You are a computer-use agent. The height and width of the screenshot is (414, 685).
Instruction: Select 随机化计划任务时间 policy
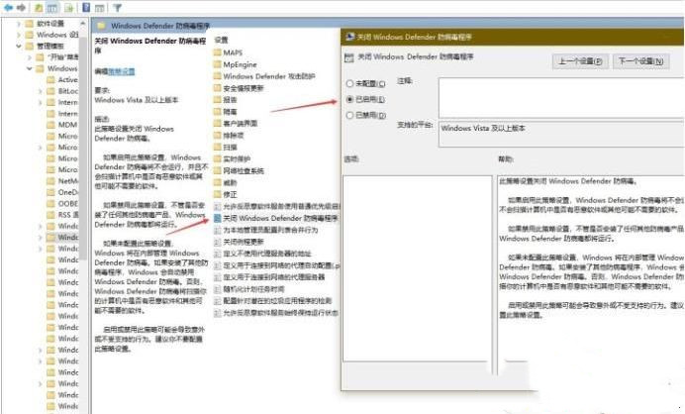(x=249, y=289)
